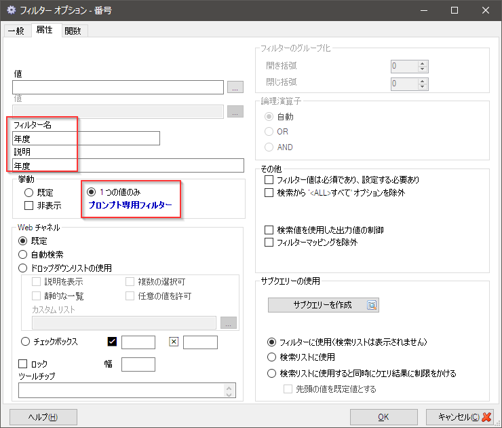Select the 検索リストに使用 radio button
The width and height of the screenshot is (502, 428).
(271, 357)
